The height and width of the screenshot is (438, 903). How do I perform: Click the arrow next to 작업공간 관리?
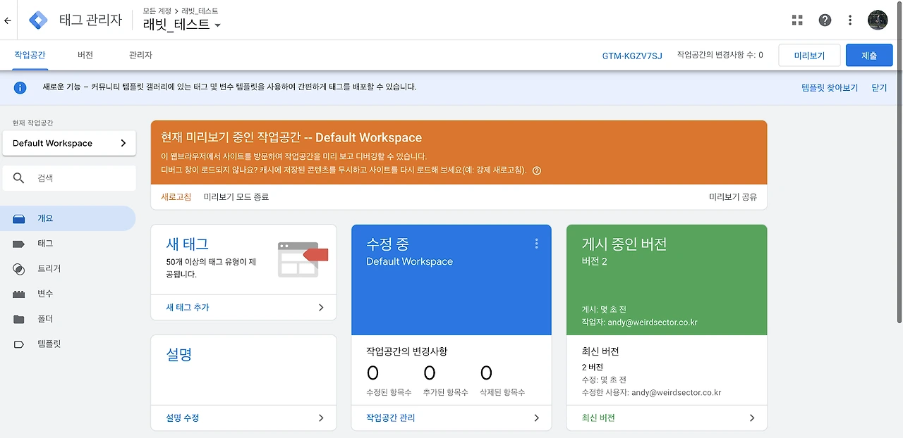[x=536, y=418]
